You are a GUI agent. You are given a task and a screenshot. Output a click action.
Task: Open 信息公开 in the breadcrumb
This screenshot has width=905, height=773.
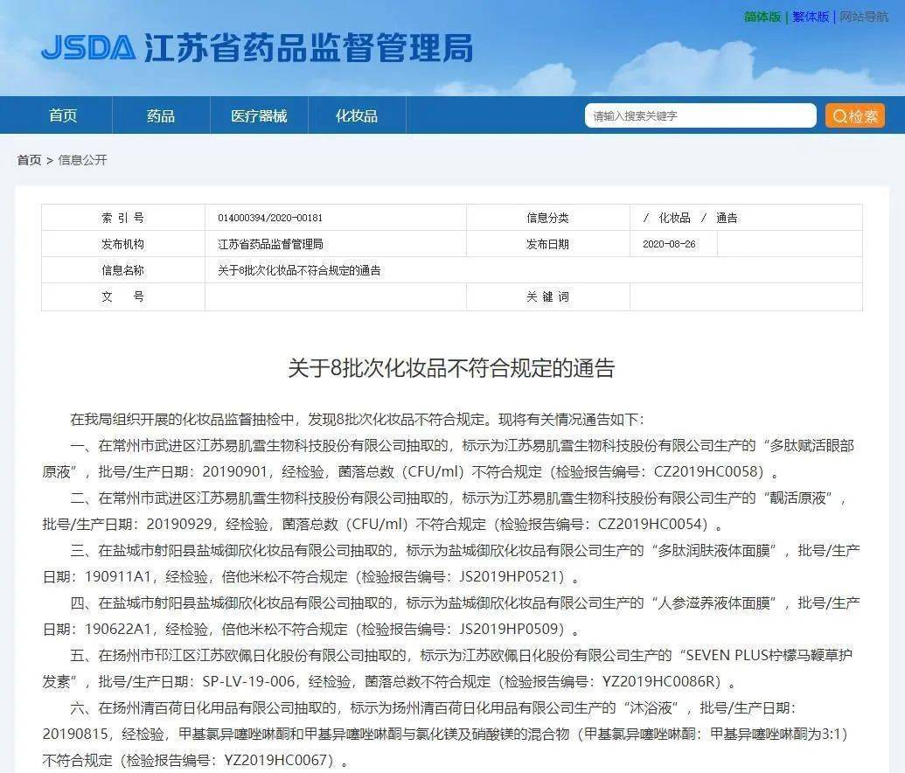point(82,160)
